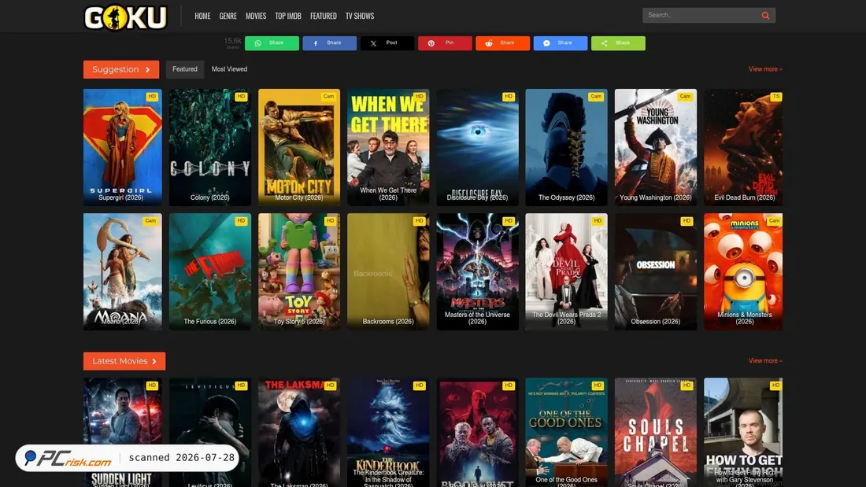Viewport: 866px width, 487px height.
Task: Open The Devil Wears Prada 2 poster
Action: (x=566, y=271)
